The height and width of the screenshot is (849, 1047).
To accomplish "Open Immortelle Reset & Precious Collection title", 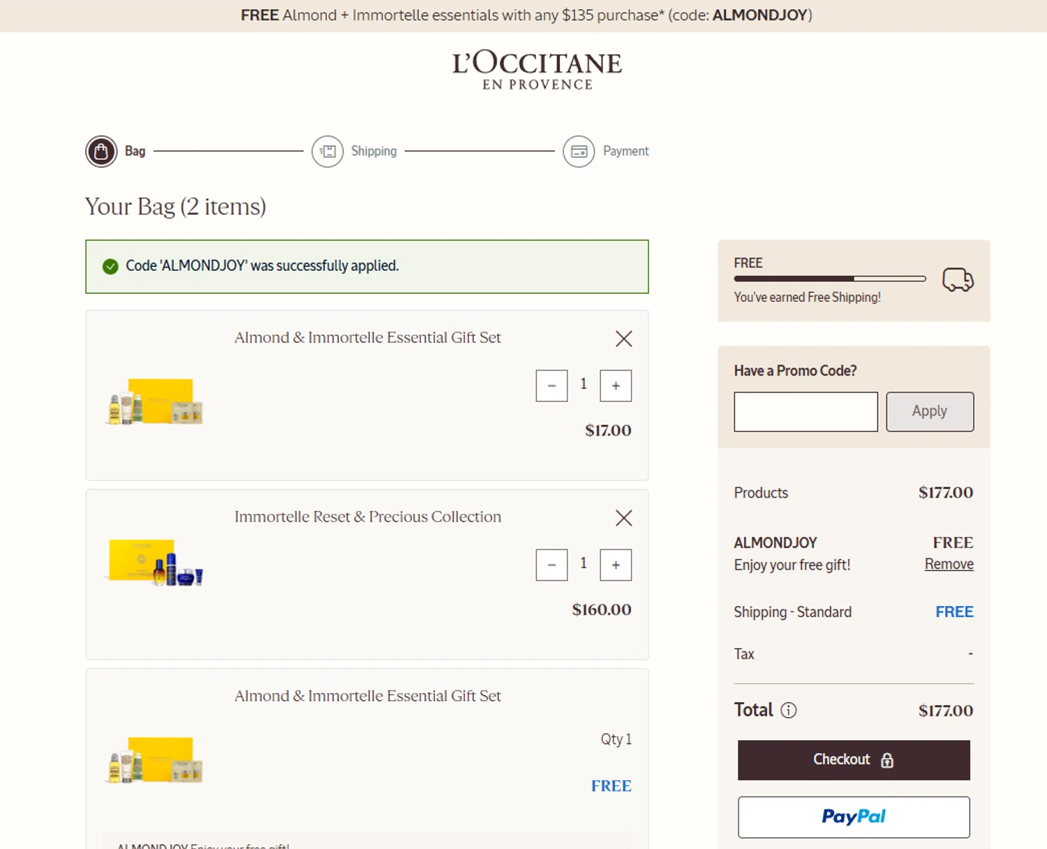I will coord(368,517).
